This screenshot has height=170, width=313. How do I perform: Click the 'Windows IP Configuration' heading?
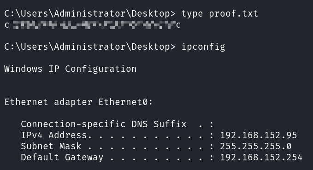point(71,69)
